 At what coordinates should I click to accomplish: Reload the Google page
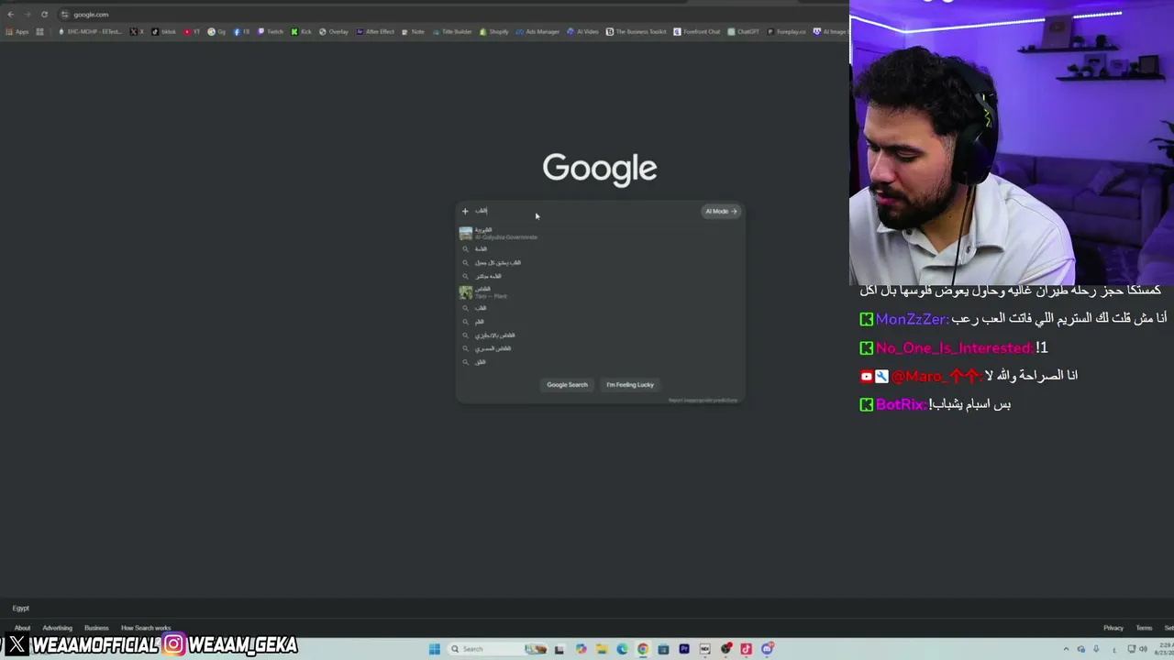44,15
